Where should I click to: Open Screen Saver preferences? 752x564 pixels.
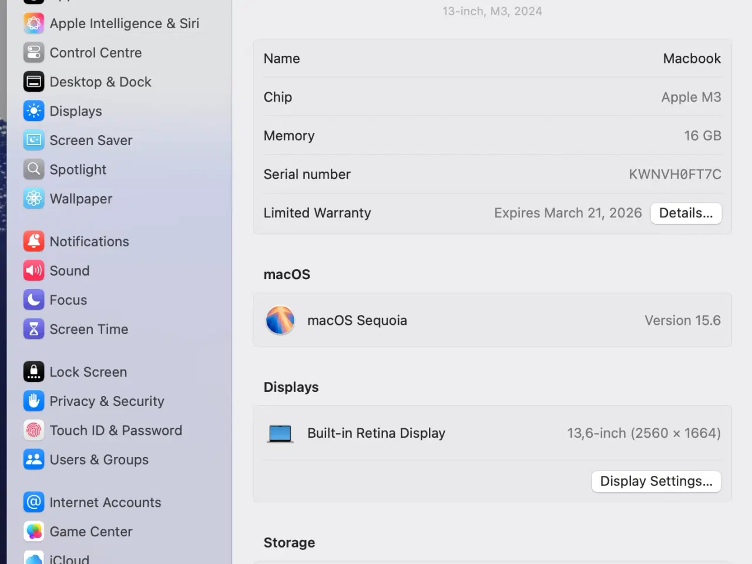coord(90,140)
